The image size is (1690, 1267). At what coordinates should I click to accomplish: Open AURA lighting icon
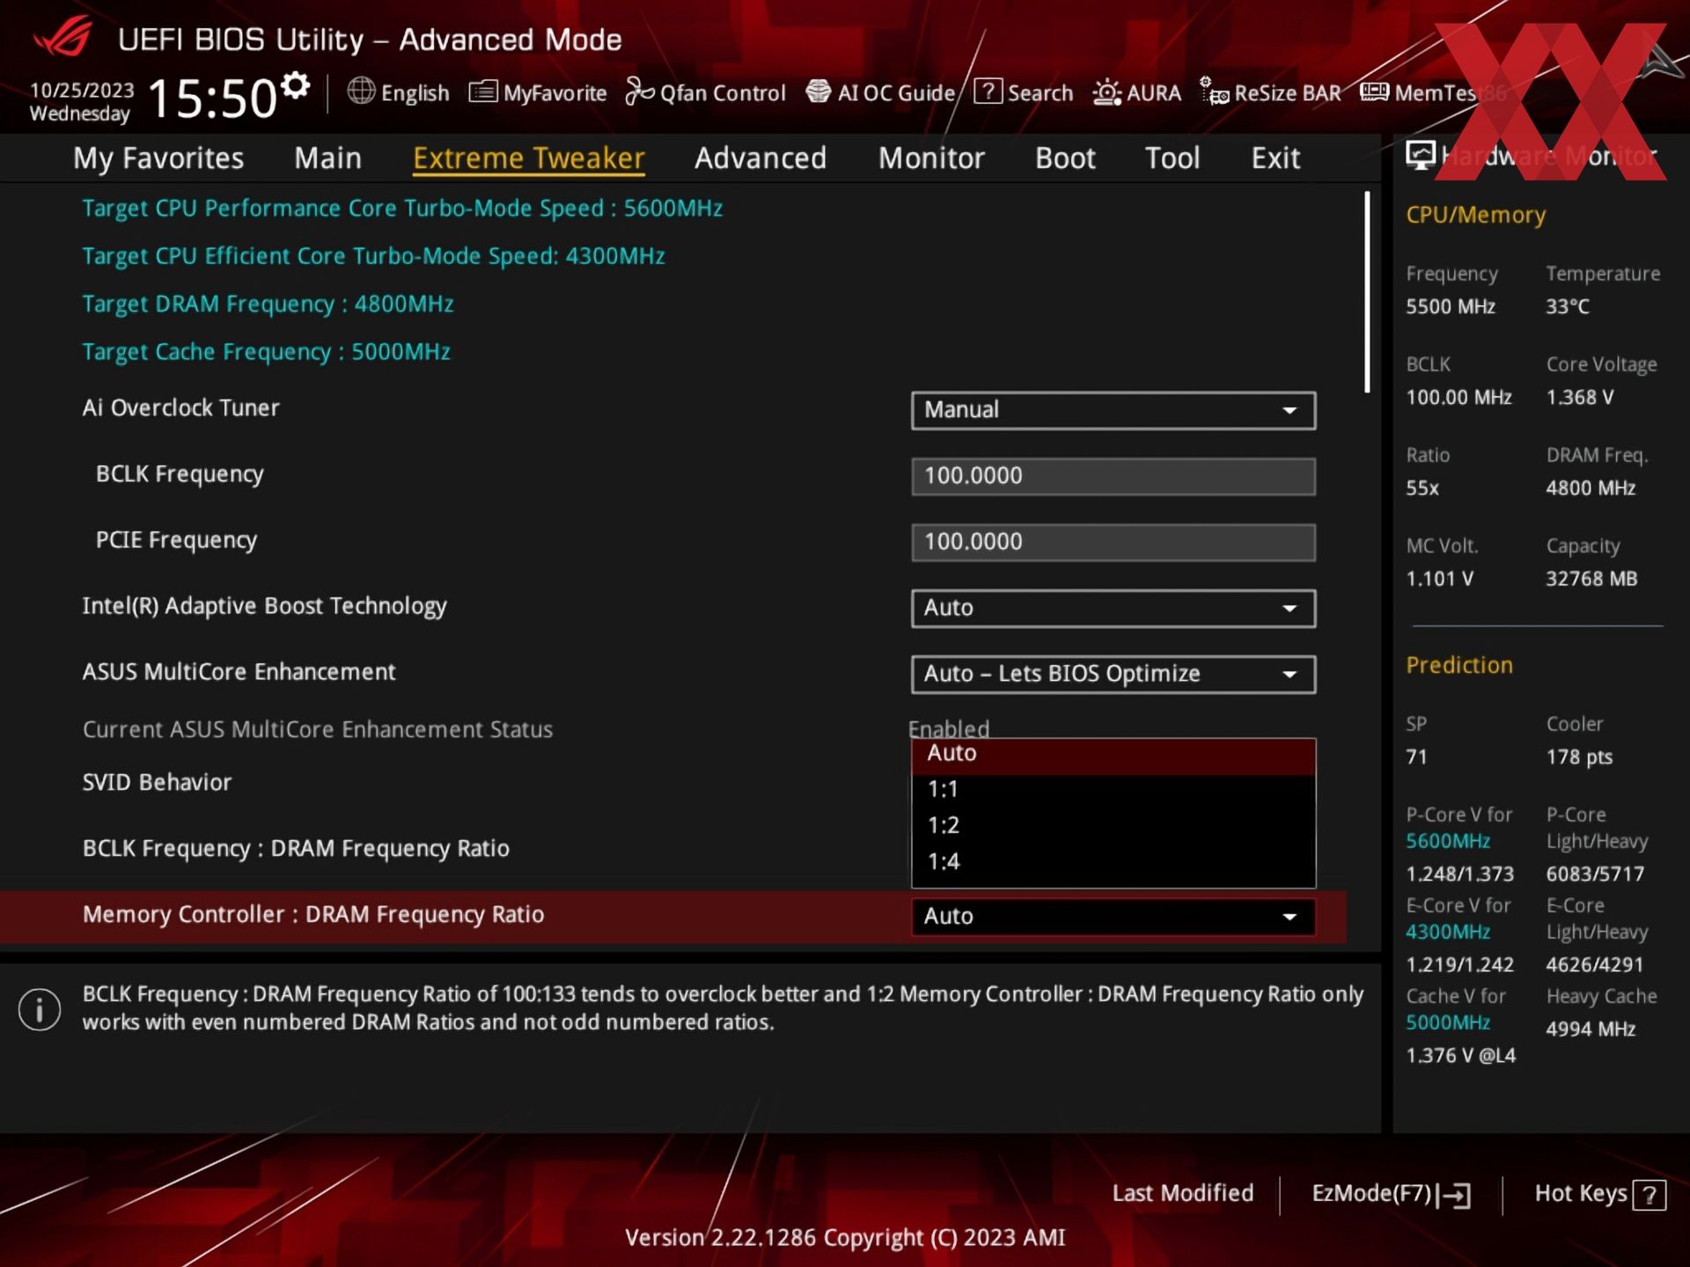click(1107, 92)
